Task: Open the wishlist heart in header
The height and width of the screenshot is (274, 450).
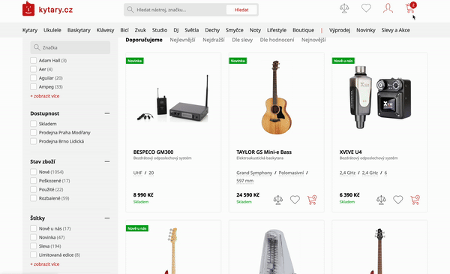Action: (366, 8)
